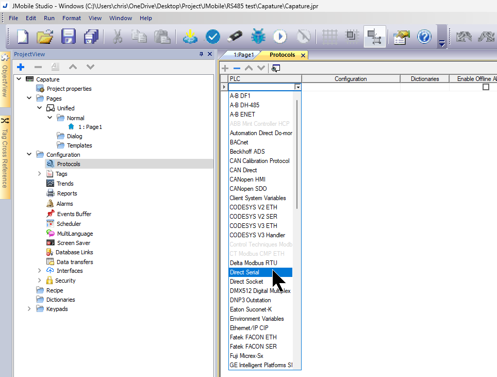Viewport: 497px width, 377px height.
Task: Switch to the 1:Page1 tab
Action: [243, 55]
